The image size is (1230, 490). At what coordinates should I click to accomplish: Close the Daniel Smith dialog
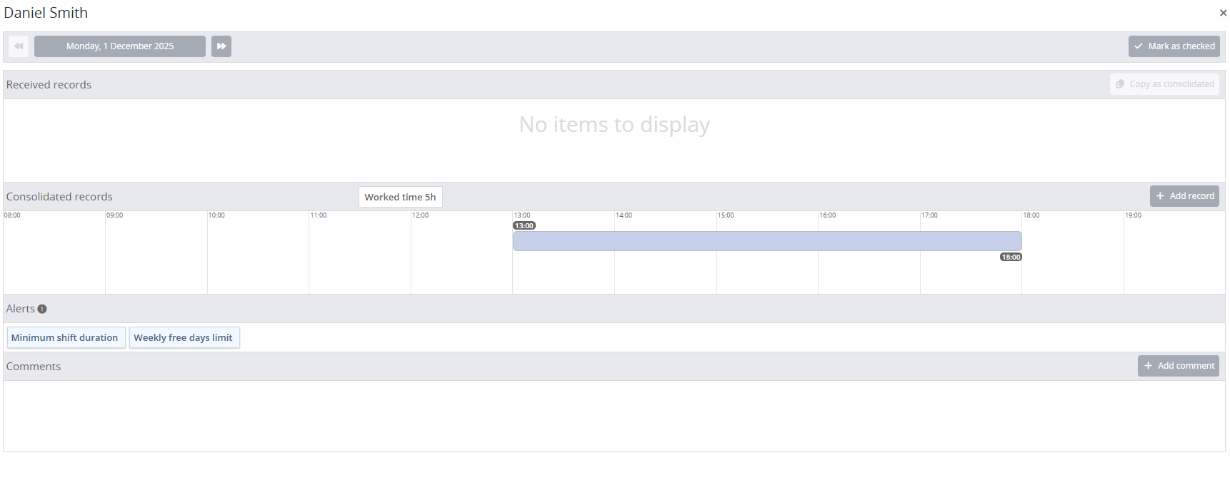coord(1223,13)
